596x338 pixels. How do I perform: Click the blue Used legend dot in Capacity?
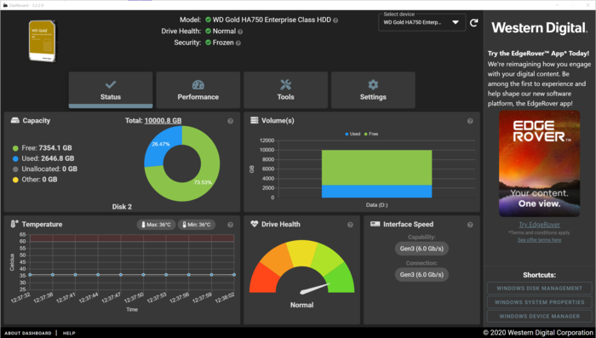(15, 159)
